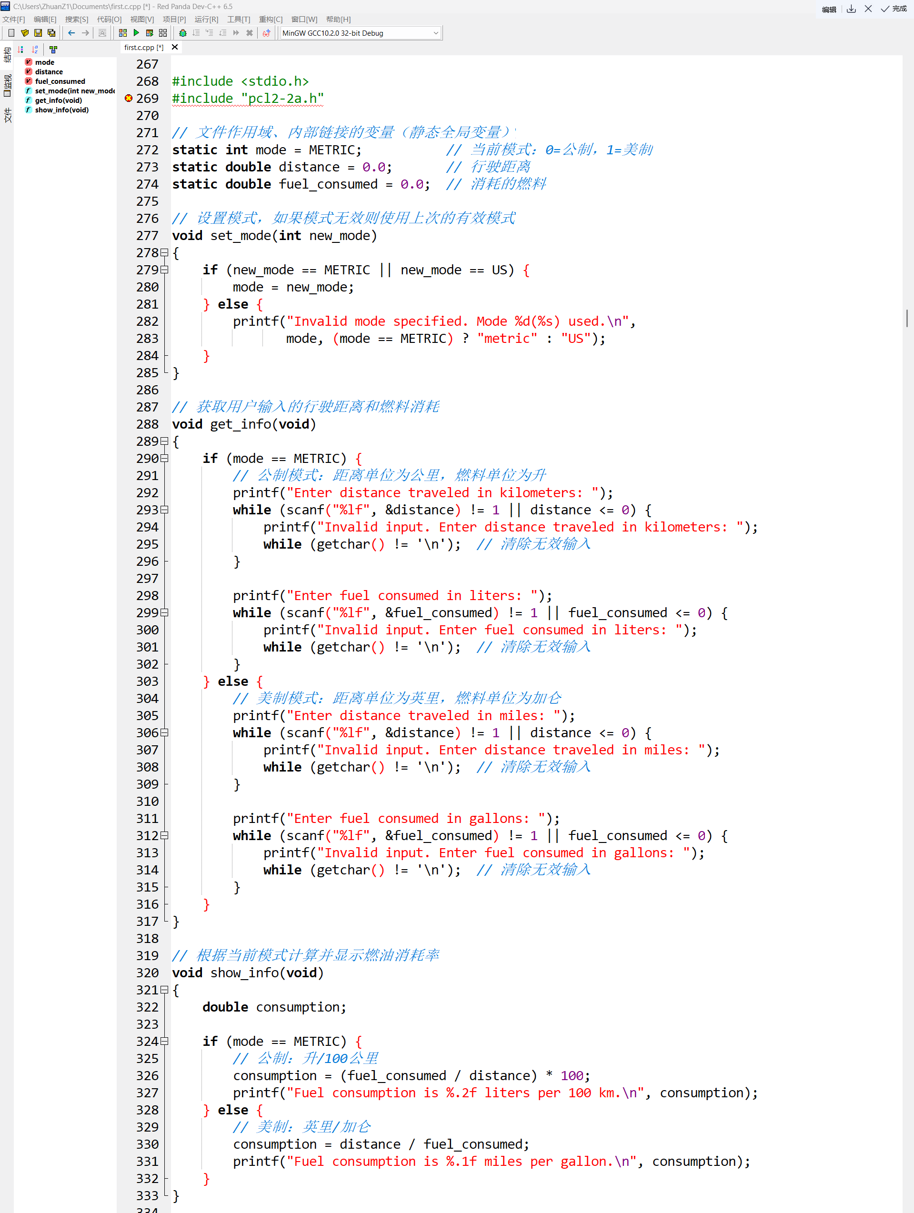Open the 搜索[S] menu
This screenshot has height=1213, width=914.
[x=77, y=19]
